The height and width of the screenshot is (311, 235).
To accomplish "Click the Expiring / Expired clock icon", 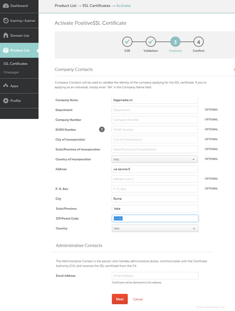I will pyautogui.click(x=6, y=21).
